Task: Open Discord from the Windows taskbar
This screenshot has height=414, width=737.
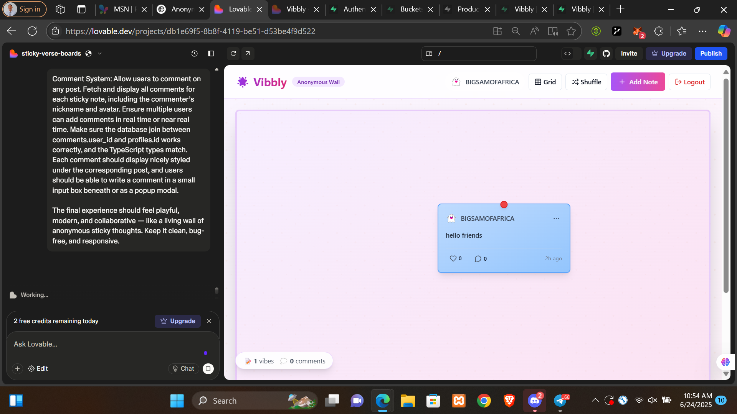Action: tap(534, 401)
